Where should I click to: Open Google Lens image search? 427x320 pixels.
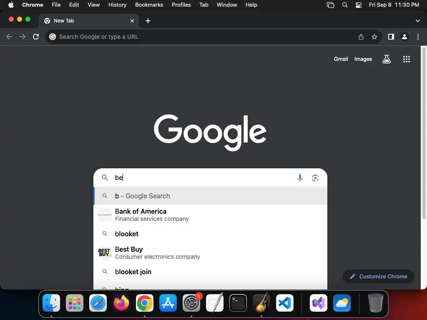click(x=315, y=177)
